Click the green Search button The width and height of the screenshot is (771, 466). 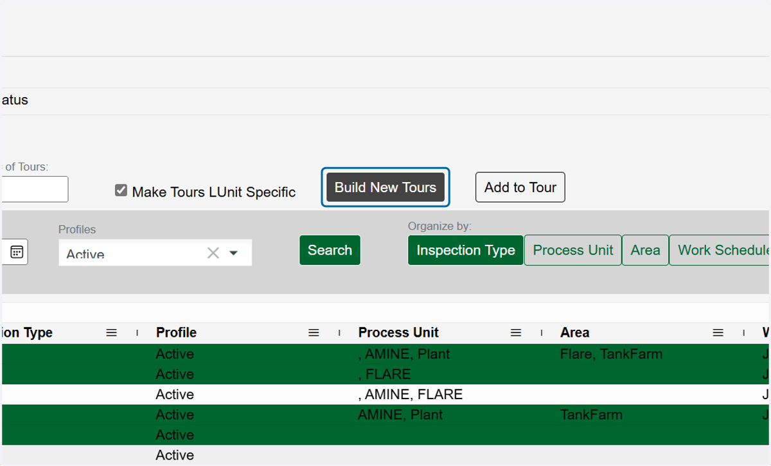tap(330, 250)
